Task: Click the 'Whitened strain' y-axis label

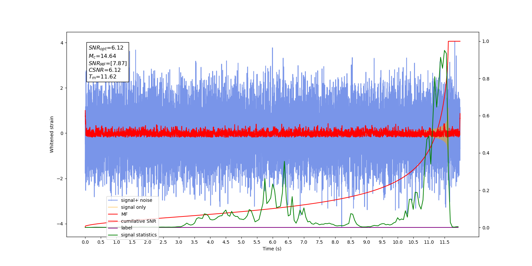Action: click(52, 134)
